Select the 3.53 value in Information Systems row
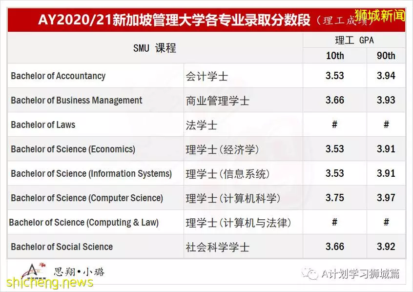Viewport: 413px width, 292px height. click(x=335, y=173)
